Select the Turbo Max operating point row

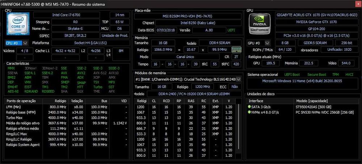tap(67, 118)
